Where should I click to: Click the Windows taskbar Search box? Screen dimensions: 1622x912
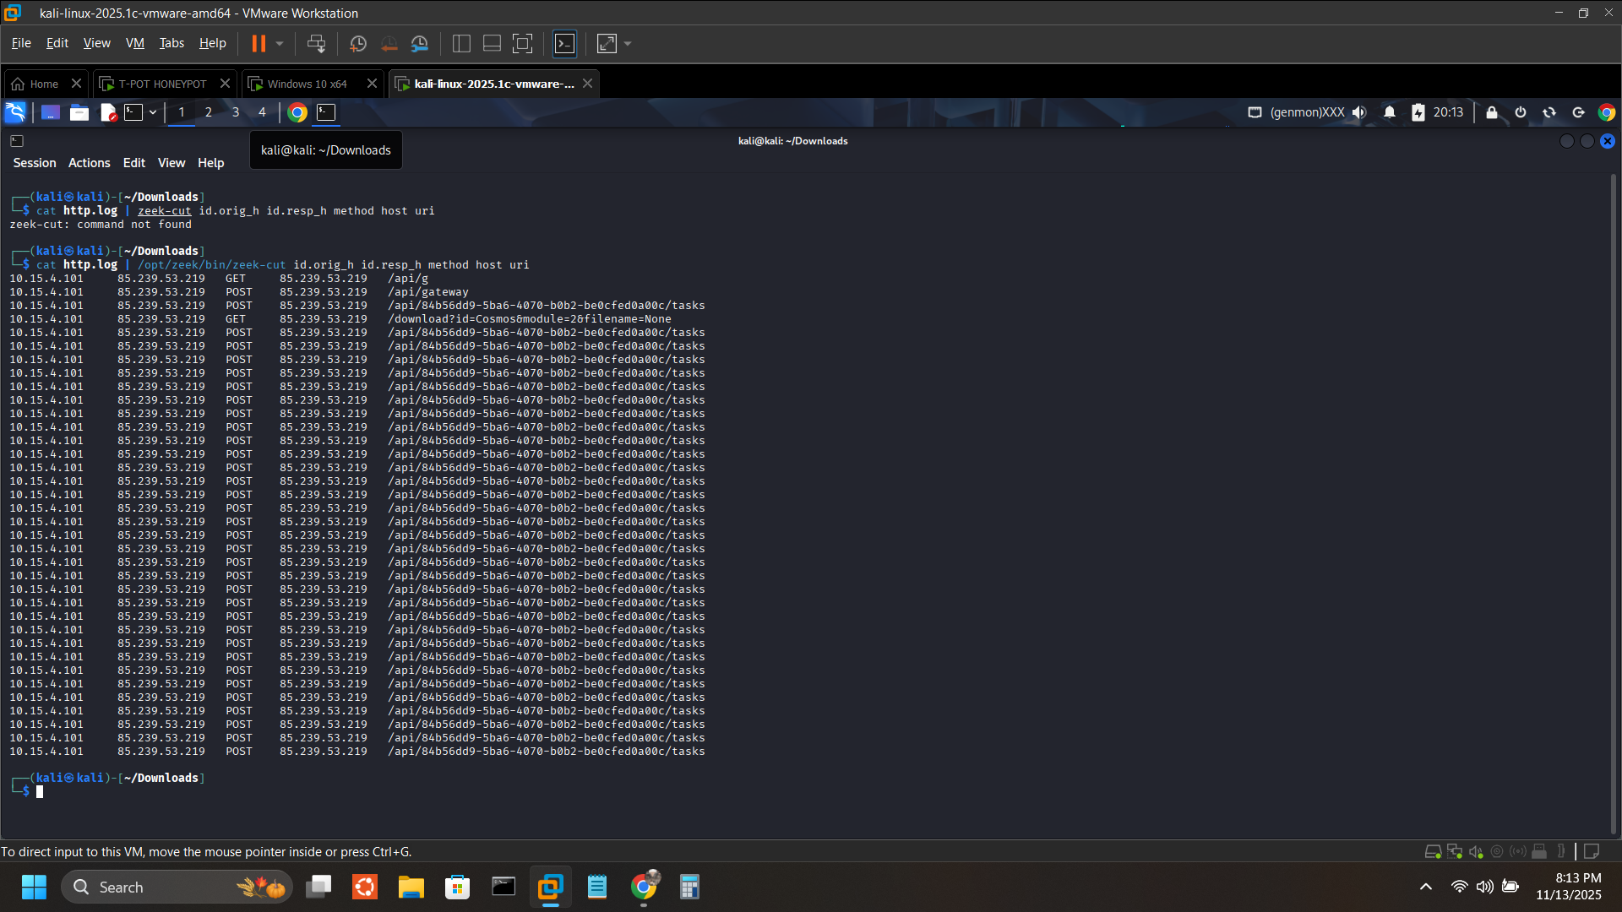coord(177,888)
